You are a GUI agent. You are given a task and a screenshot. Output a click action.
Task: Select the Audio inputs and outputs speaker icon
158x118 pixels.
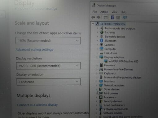click(x=102, y=28)
